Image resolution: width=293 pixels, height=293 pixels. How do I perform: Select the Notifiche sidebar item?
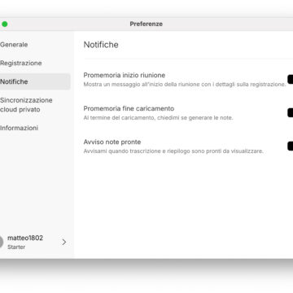pyautogui.click(x=35, y=81)
